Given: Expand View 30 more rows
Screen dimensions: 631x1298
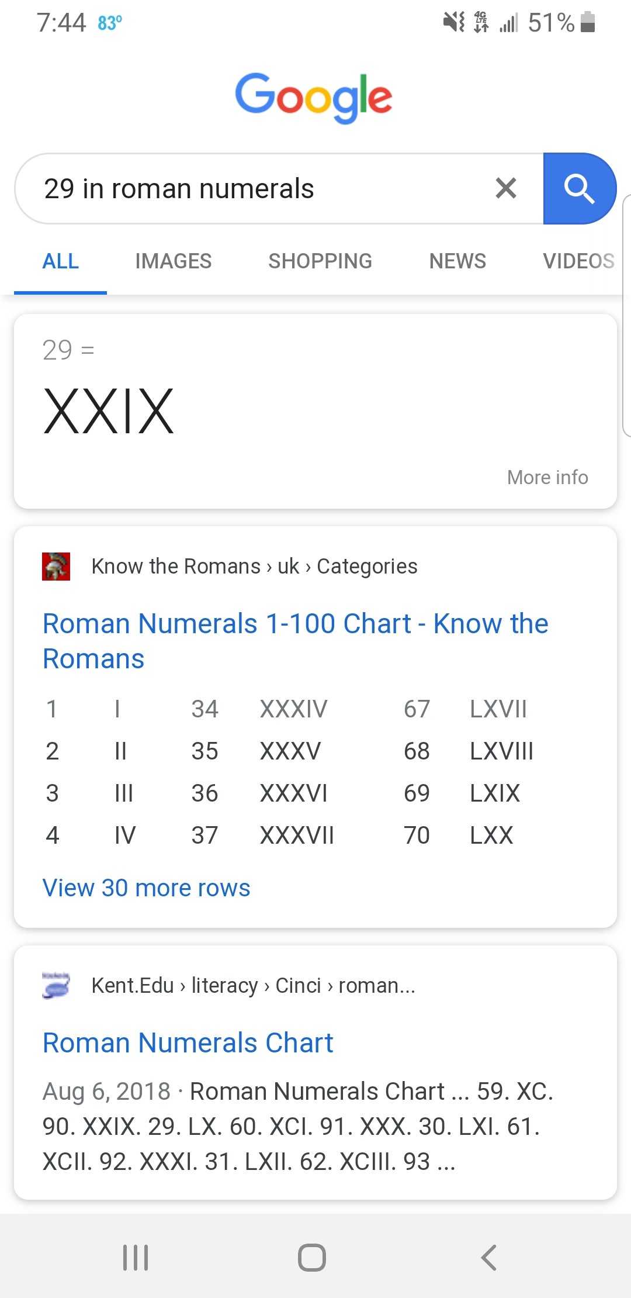Looking at the screenshot, I should pos(147,888).
